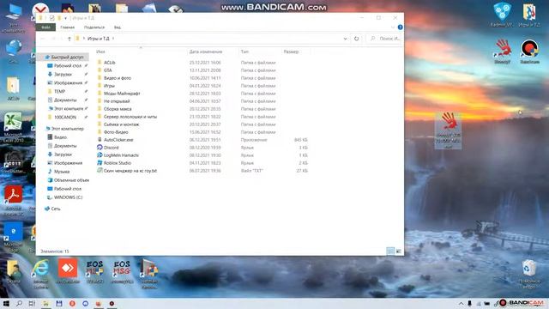Sort by the Размер column header
This screenshot has width=549, height=309.
291,51
